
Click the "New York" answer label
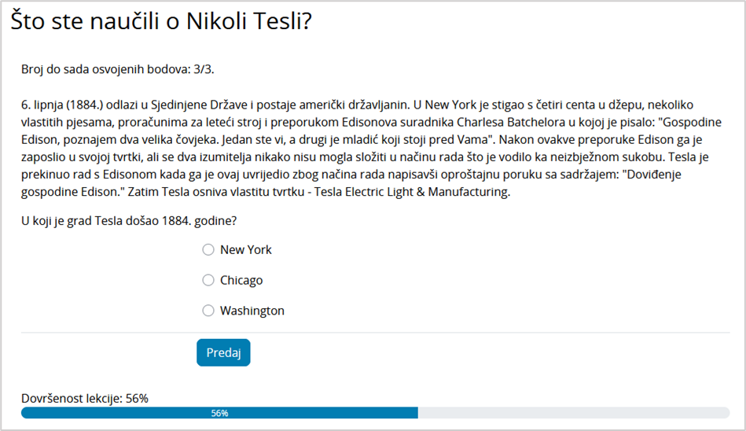pos(246,250)
